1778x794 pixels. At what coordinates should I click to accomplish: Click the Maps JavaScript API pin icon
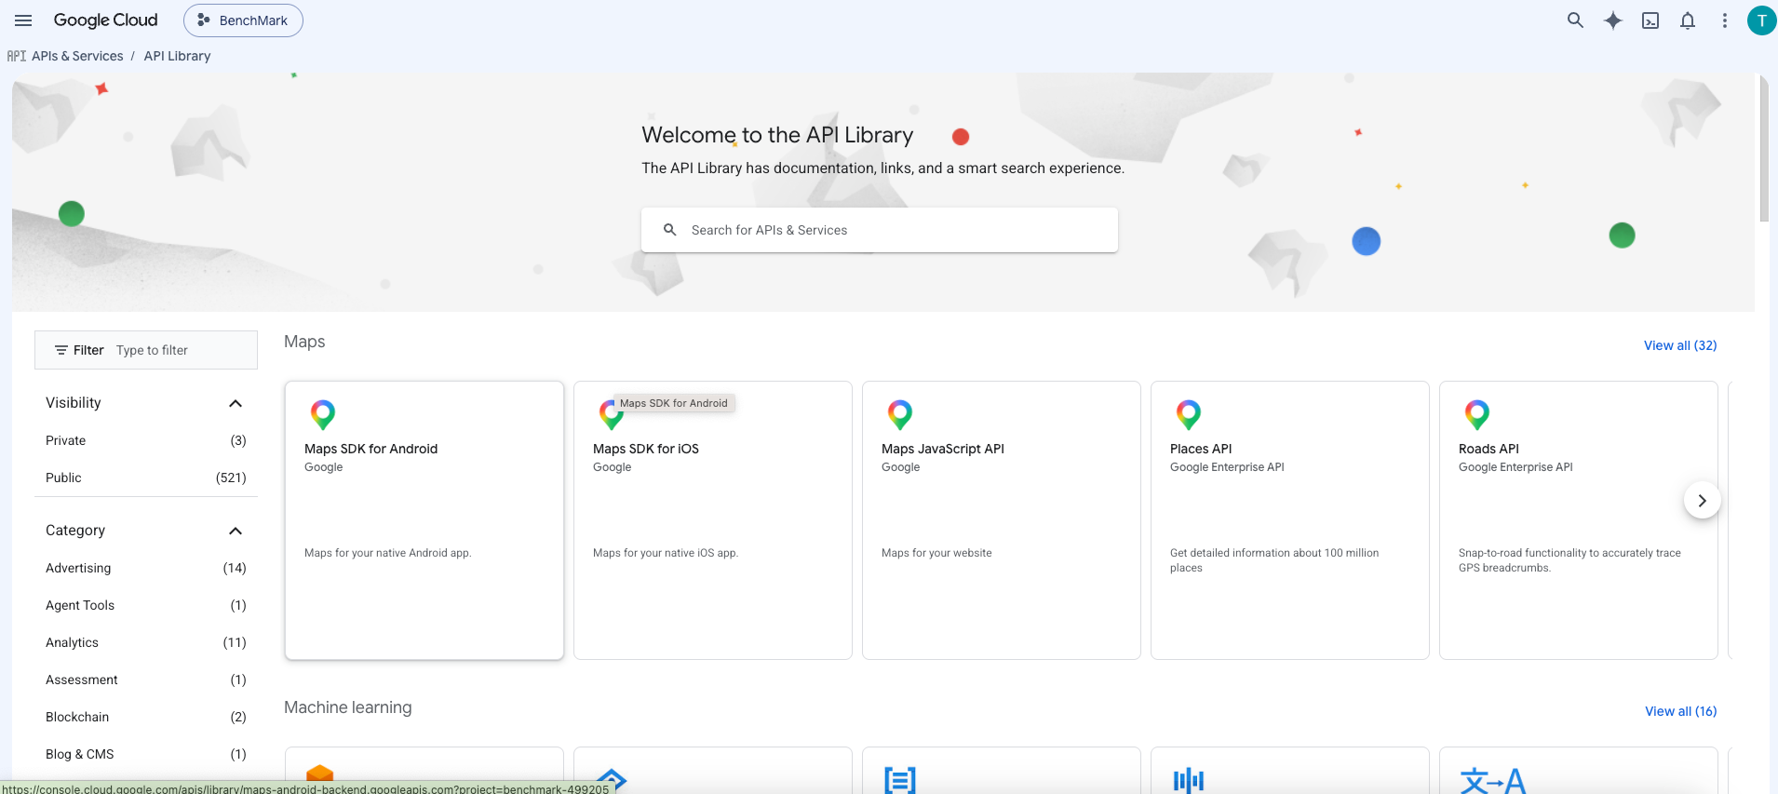(900, 414)
